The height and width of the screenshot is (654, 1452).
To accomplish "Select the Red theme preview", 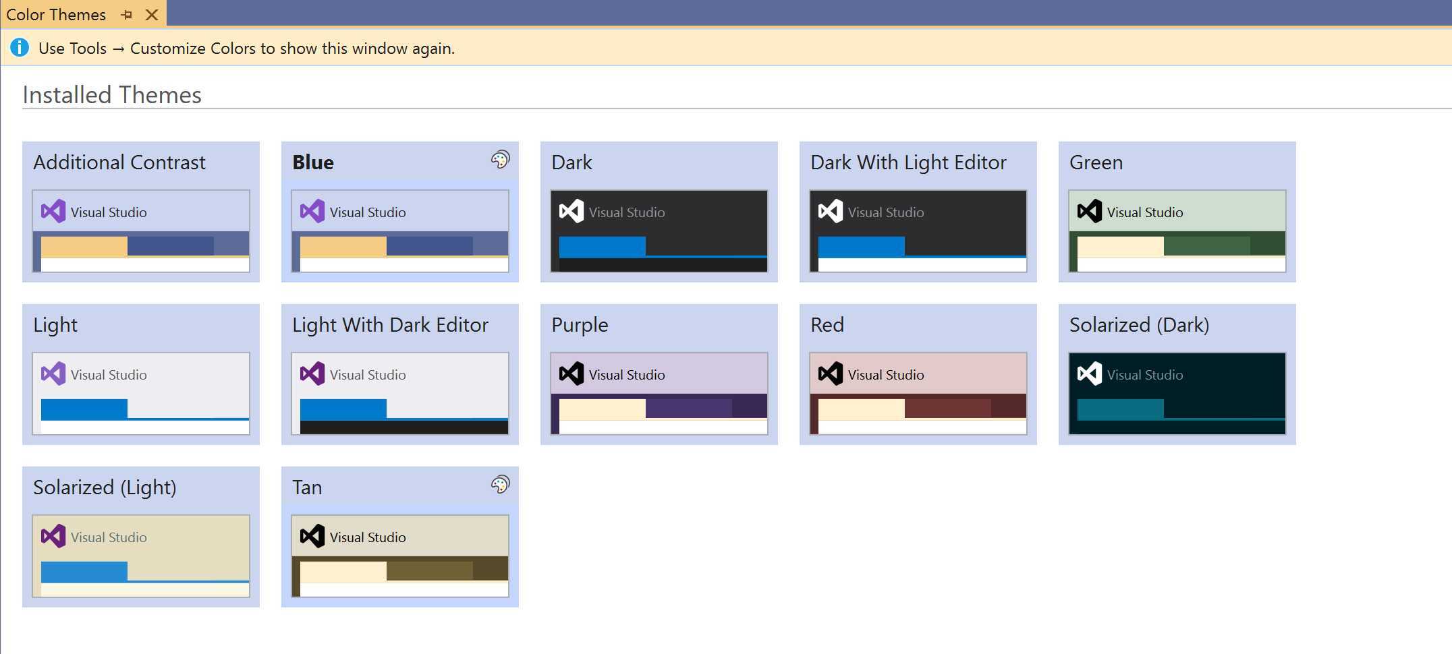I will (x=918, y=394).
